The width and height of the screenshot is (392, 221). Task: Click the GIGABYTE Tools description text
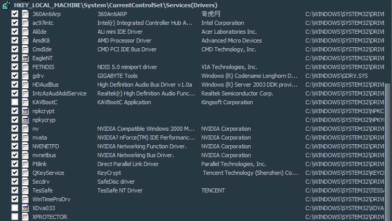click(x=117, y=76)
